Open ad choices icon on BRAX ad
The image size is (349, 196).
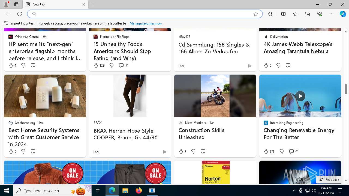tap(165, 152)
